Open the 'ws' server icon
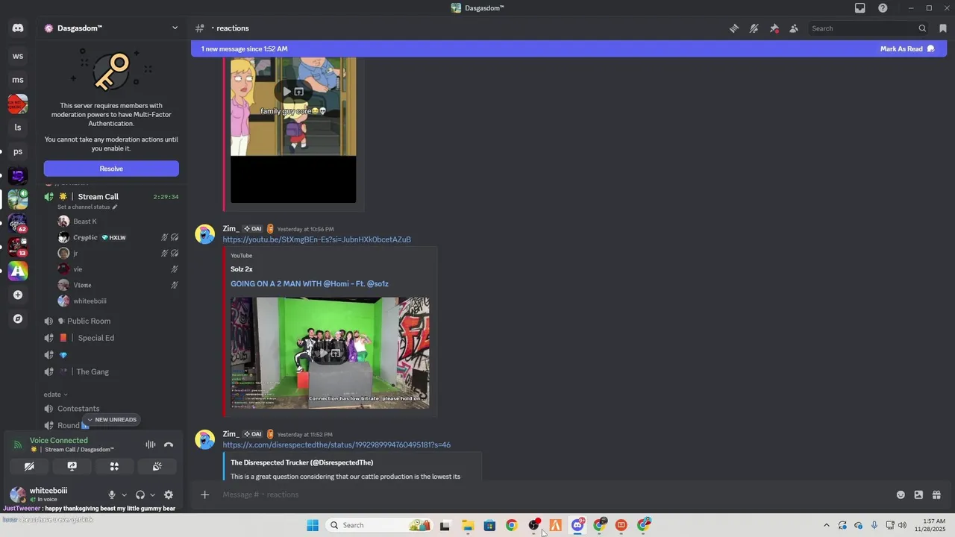The width and height of the screenshot is (955, 537). (18, 56)
